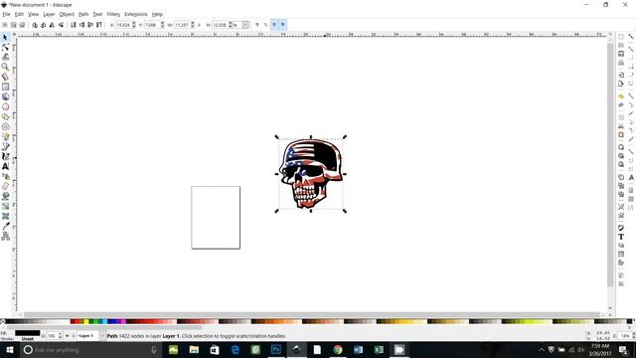Select the Mesh gradient tool
The image size is (636, 358).
tap(5, 217)
